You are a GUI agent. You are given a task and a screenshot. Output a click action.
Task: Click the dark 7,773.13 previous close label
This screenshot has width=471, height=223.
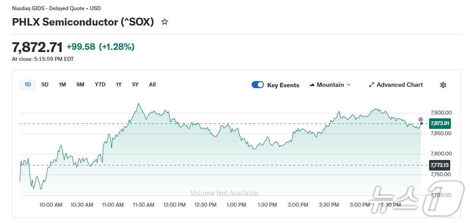click(x=439, y=165)
